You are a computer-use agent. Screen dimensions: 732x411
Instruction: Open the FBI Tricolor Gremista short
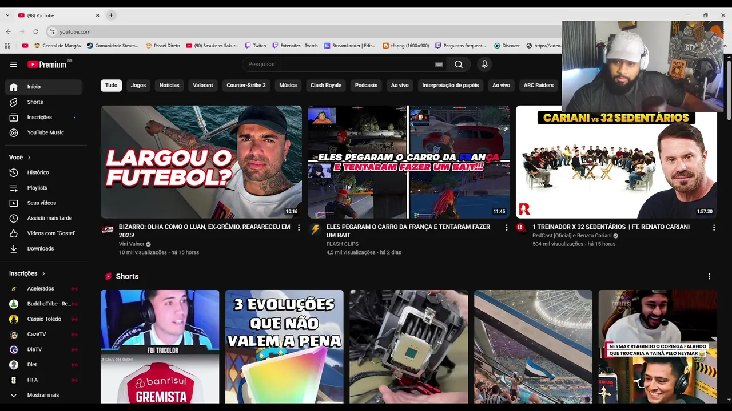[x=160, y=347]
